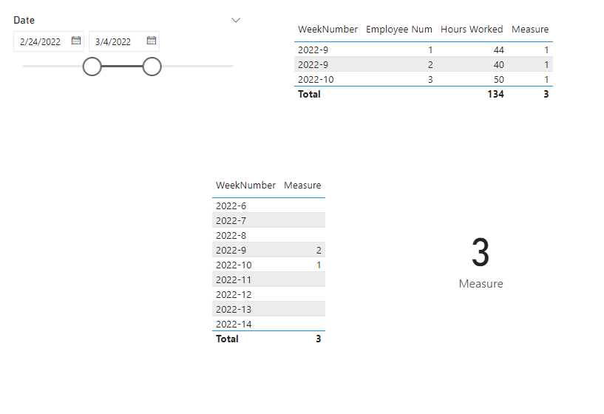Click the Measure header in the lower table

click(x=302, y=186)
